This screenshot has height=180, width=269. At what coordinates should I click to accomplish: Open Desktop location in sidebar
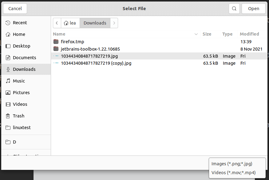click(22, 46)
